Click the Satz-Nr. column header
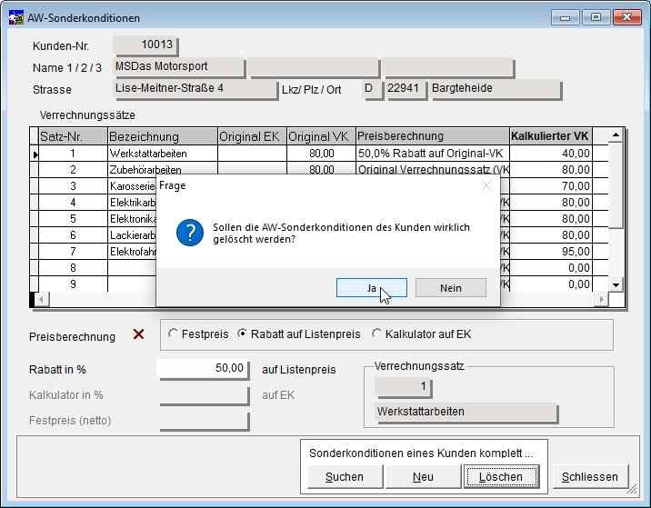 click(x=73, y=136)
